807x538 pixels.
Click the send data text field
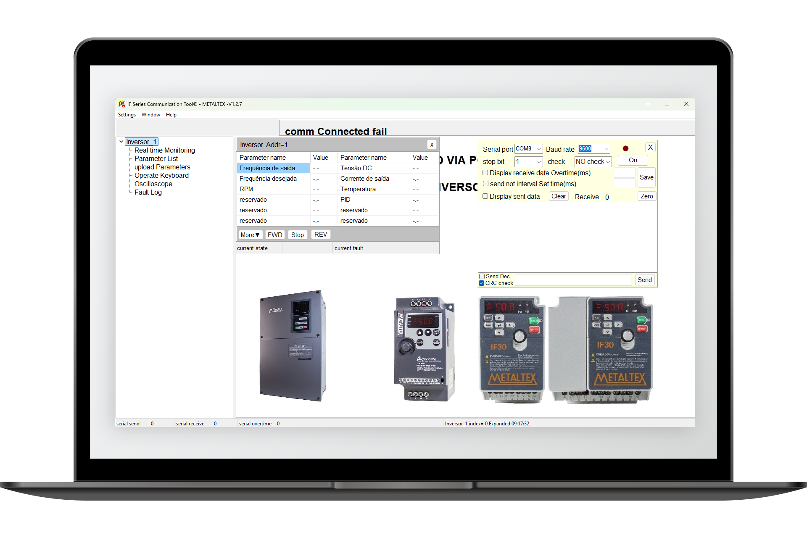point(573,280)
